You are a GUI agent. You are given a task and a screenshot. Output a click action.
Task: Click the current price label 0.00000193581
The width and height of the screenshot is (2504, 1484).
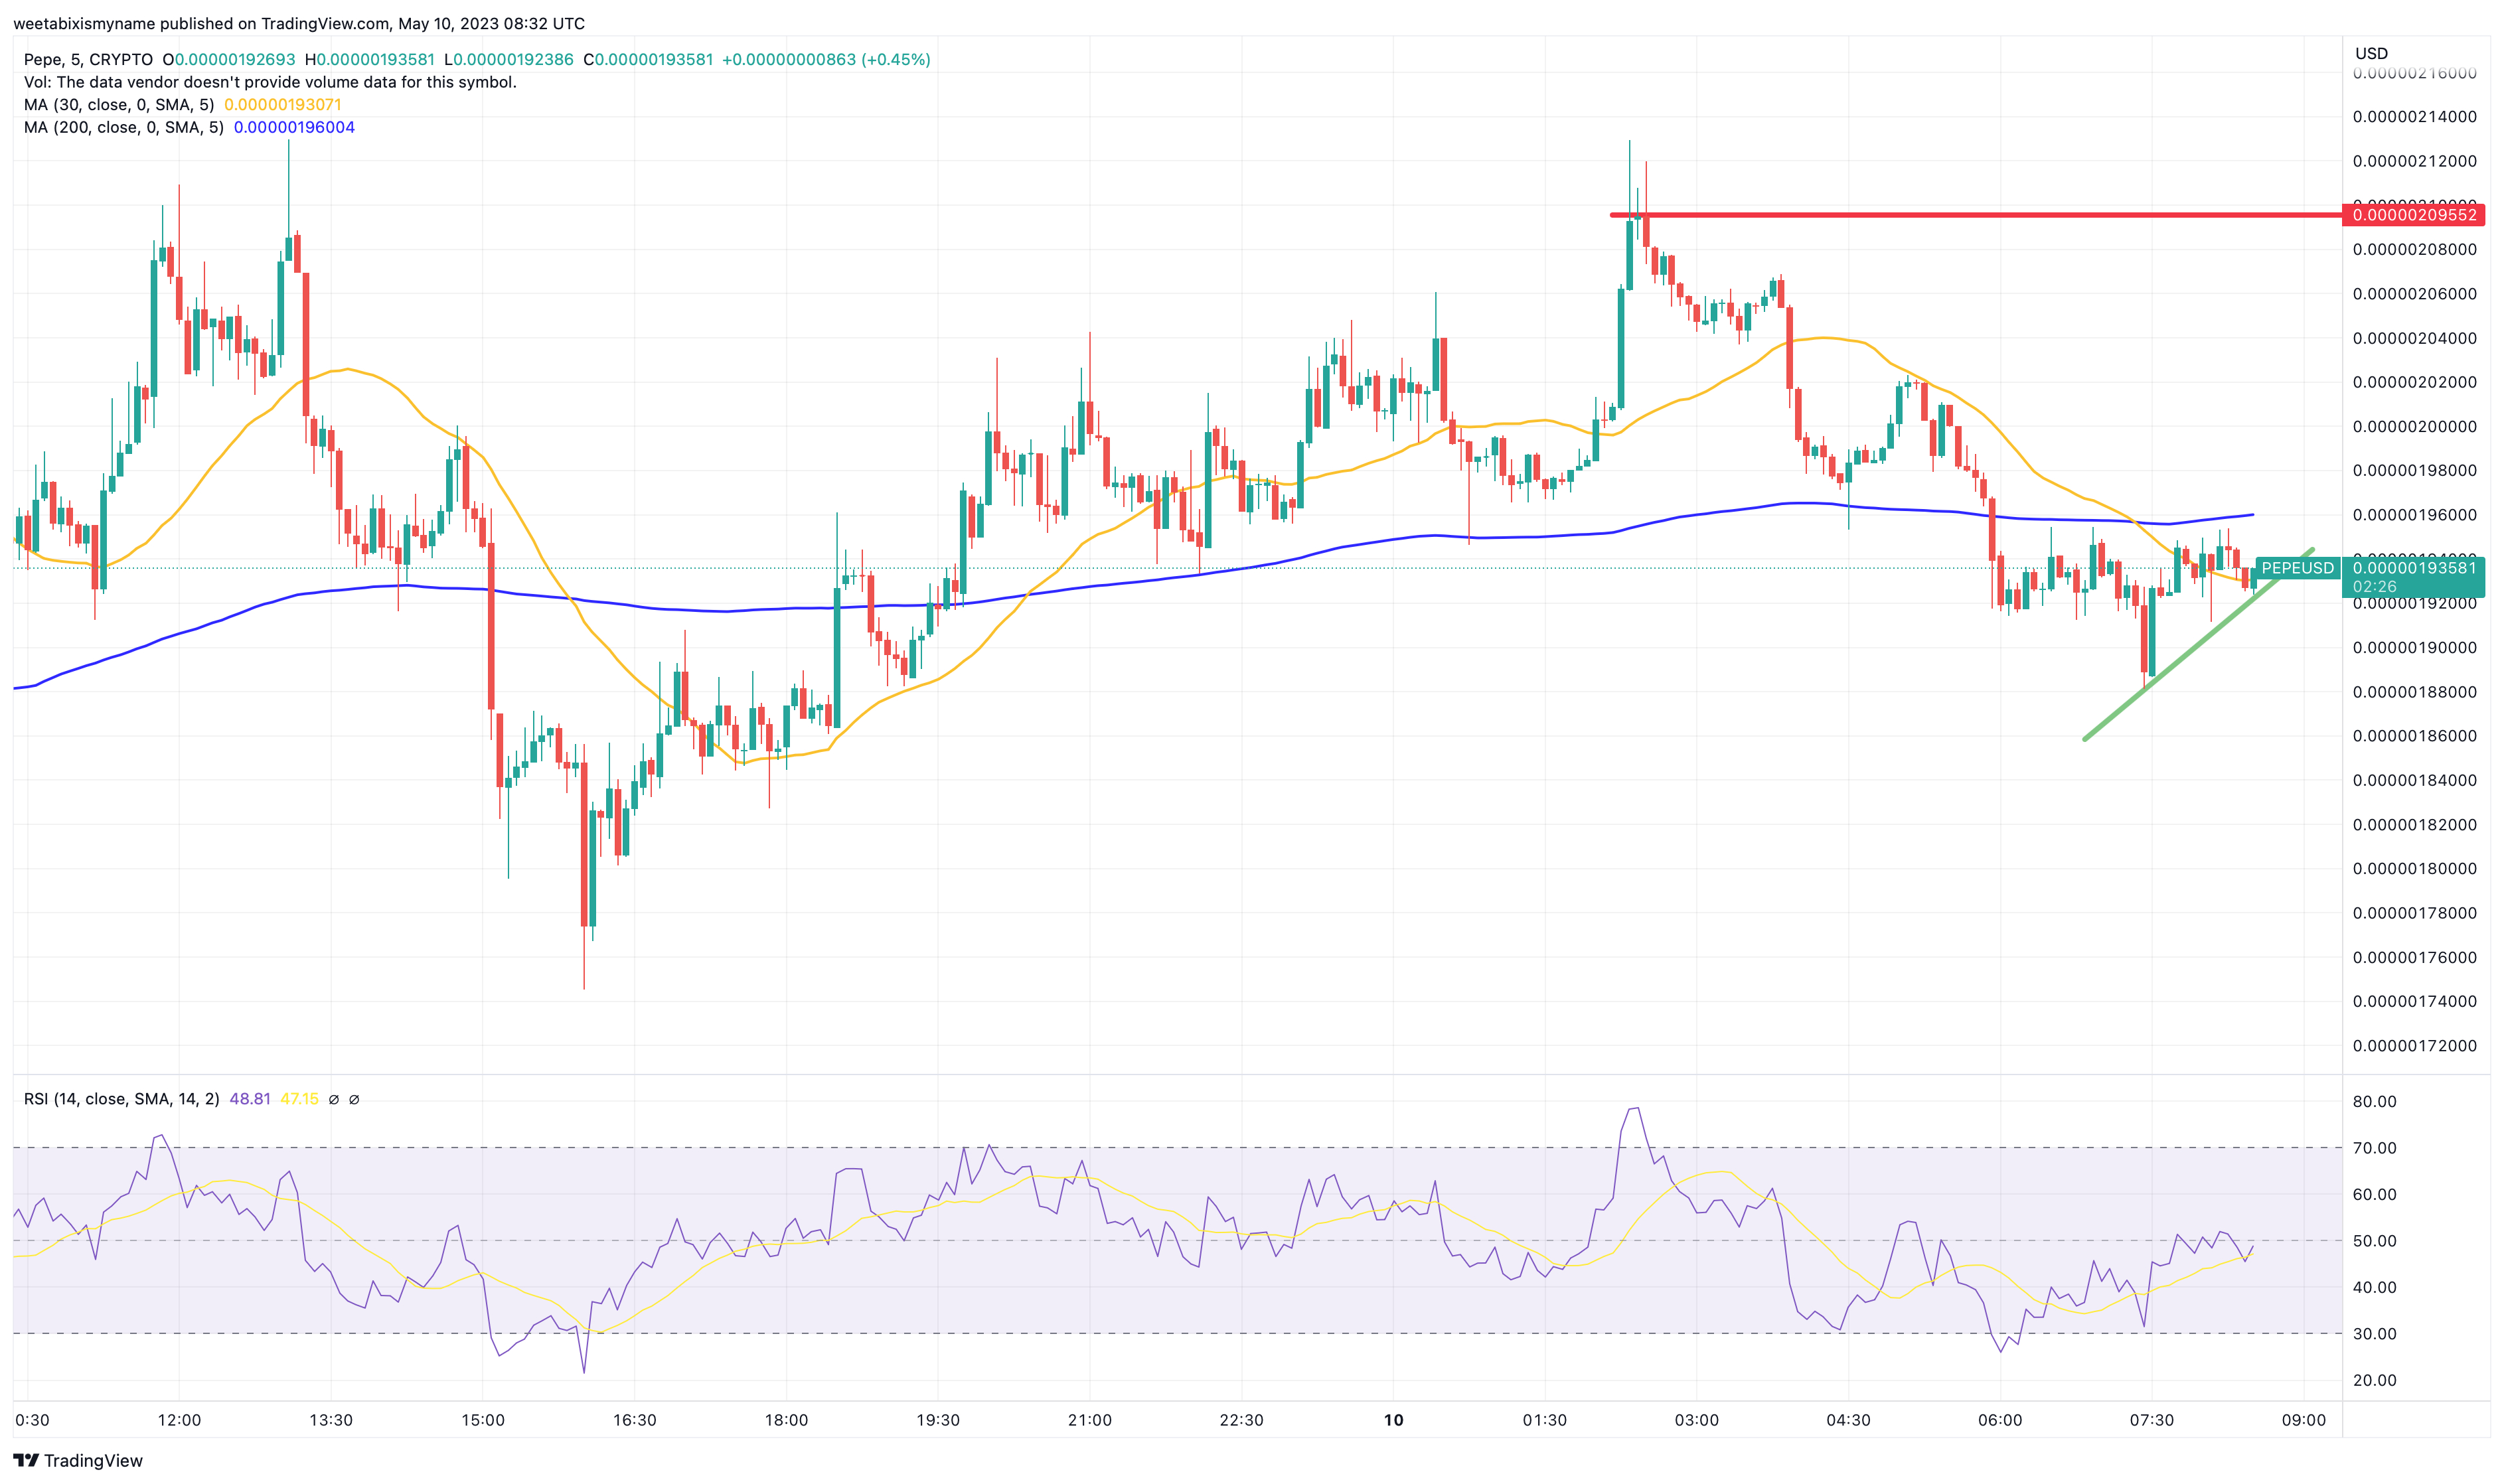(x=2415, y=568)
